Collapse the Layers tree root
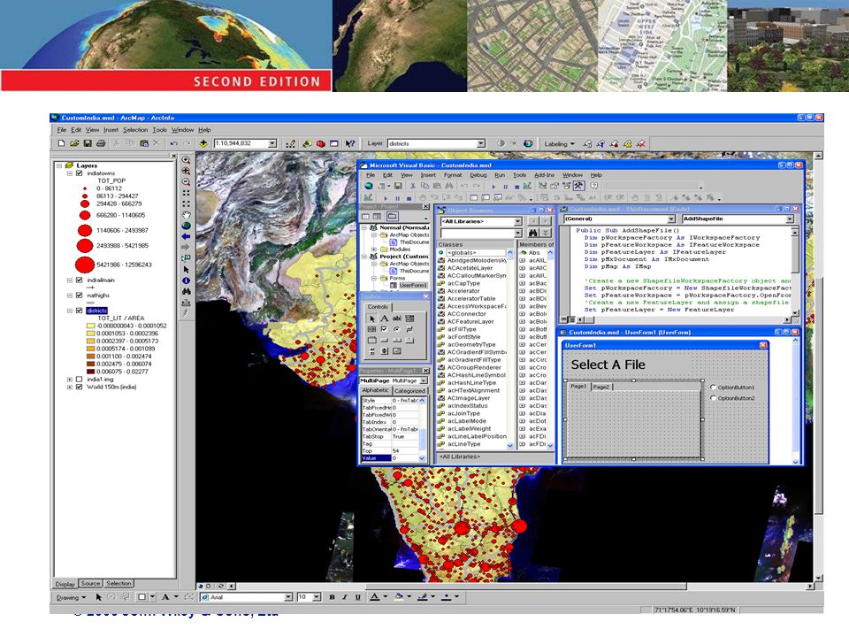849x637 pixels. (x=59, y=165)
